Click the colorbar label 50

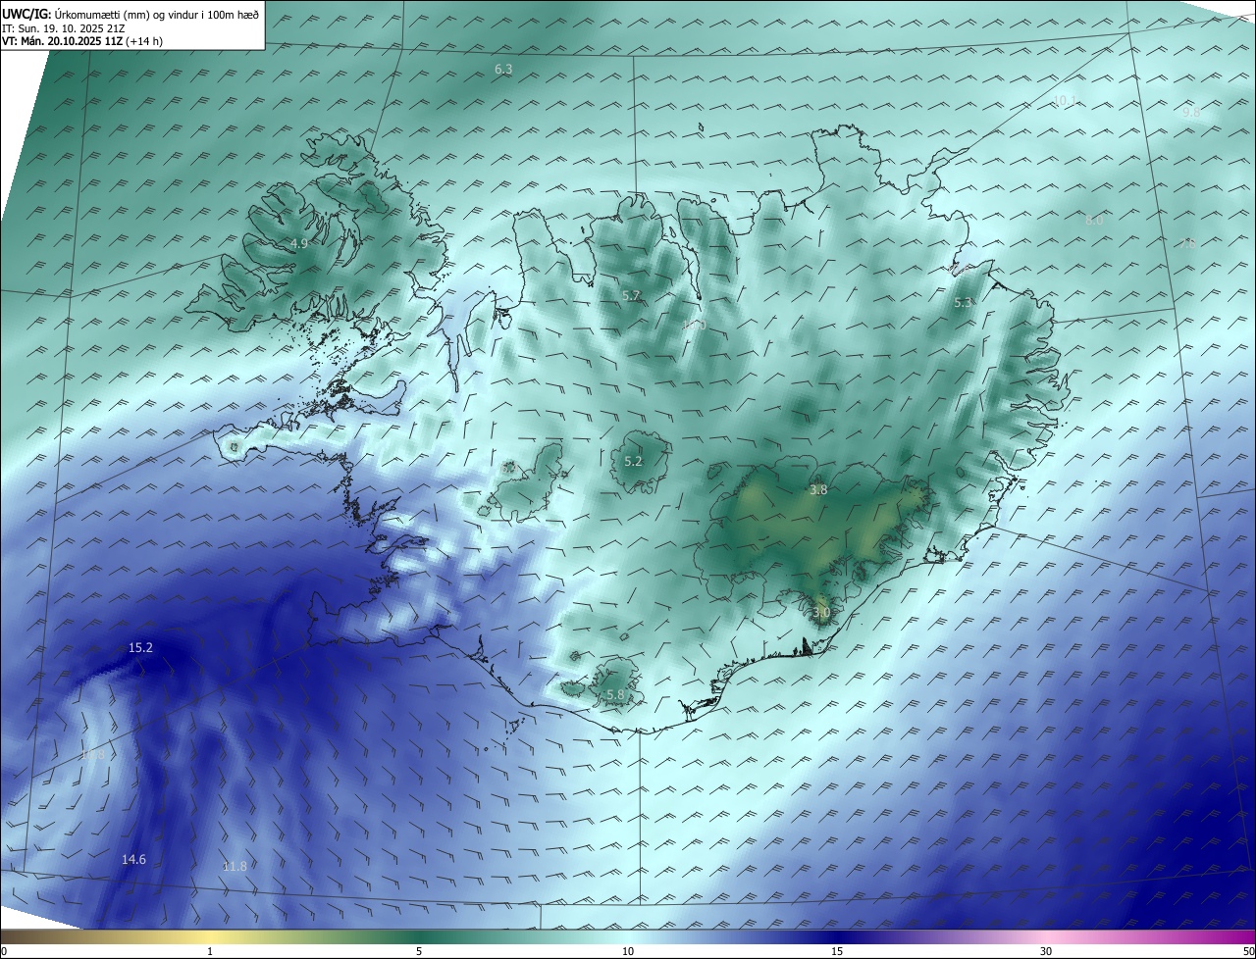(1248, 951)
